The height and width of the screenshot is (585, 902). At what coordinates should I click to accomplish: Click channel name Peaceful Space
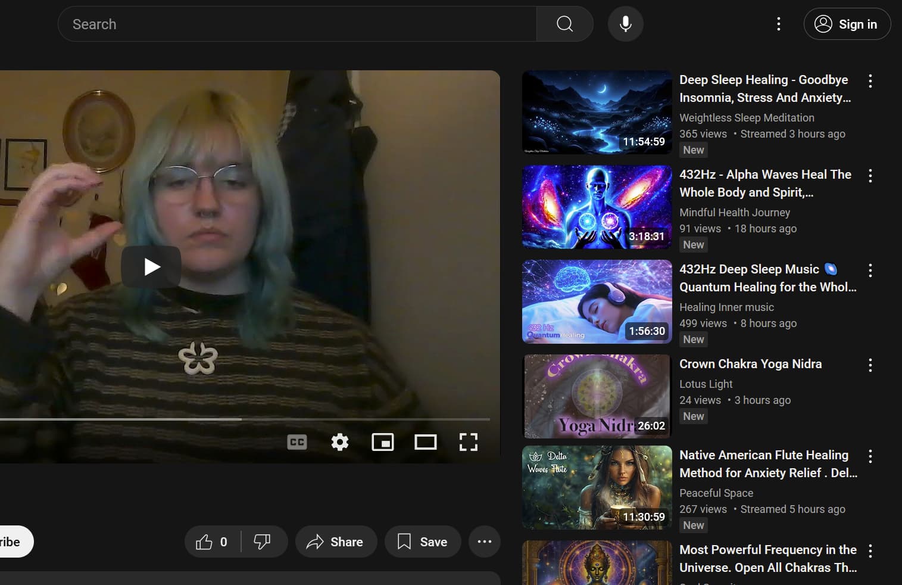pos(716,493)
